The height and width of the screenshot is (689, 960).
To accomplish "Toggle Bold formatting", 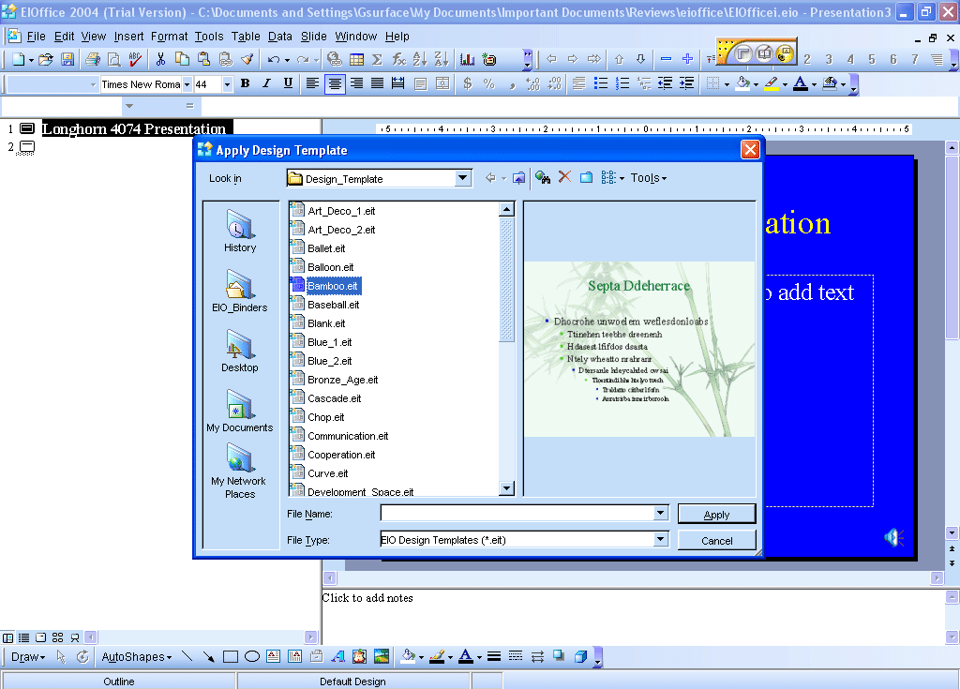I will 245,84.
